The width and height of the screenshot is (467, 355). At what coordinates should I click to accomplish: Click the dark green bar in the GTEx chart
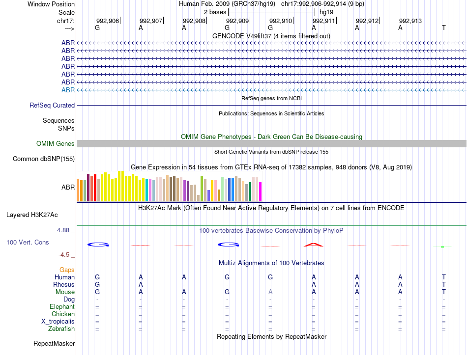(x=250, y=191)
